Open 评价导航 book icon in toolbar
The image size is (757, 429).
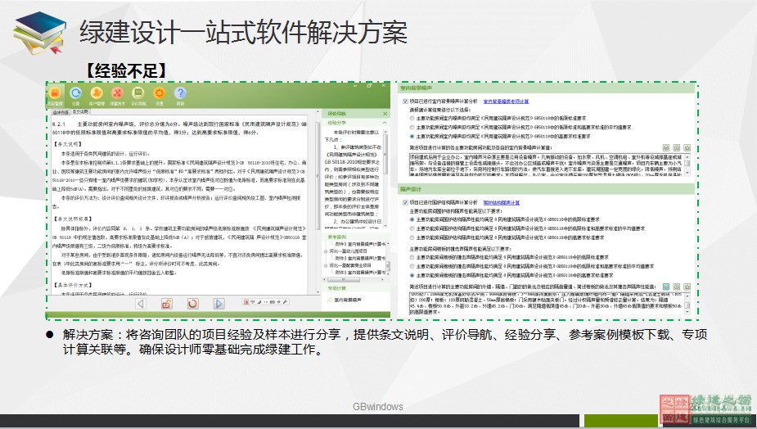tap(138, 93)
